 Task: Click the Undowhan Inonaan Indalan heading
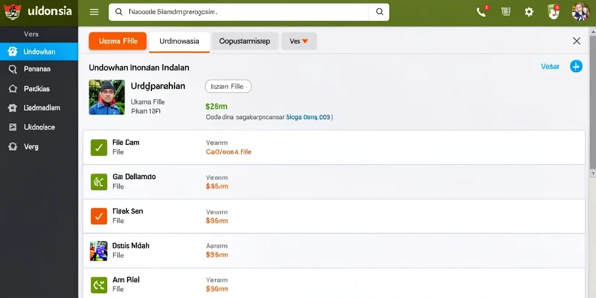coord(139,68)
